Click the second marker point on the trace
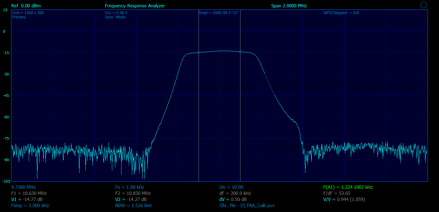 coord(240,52)
